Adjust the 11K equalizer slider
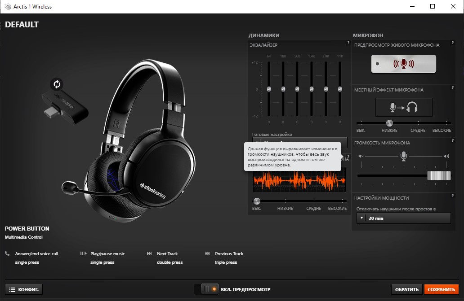The height and width of the screenshot is (301, 464). tap(340, 89)
